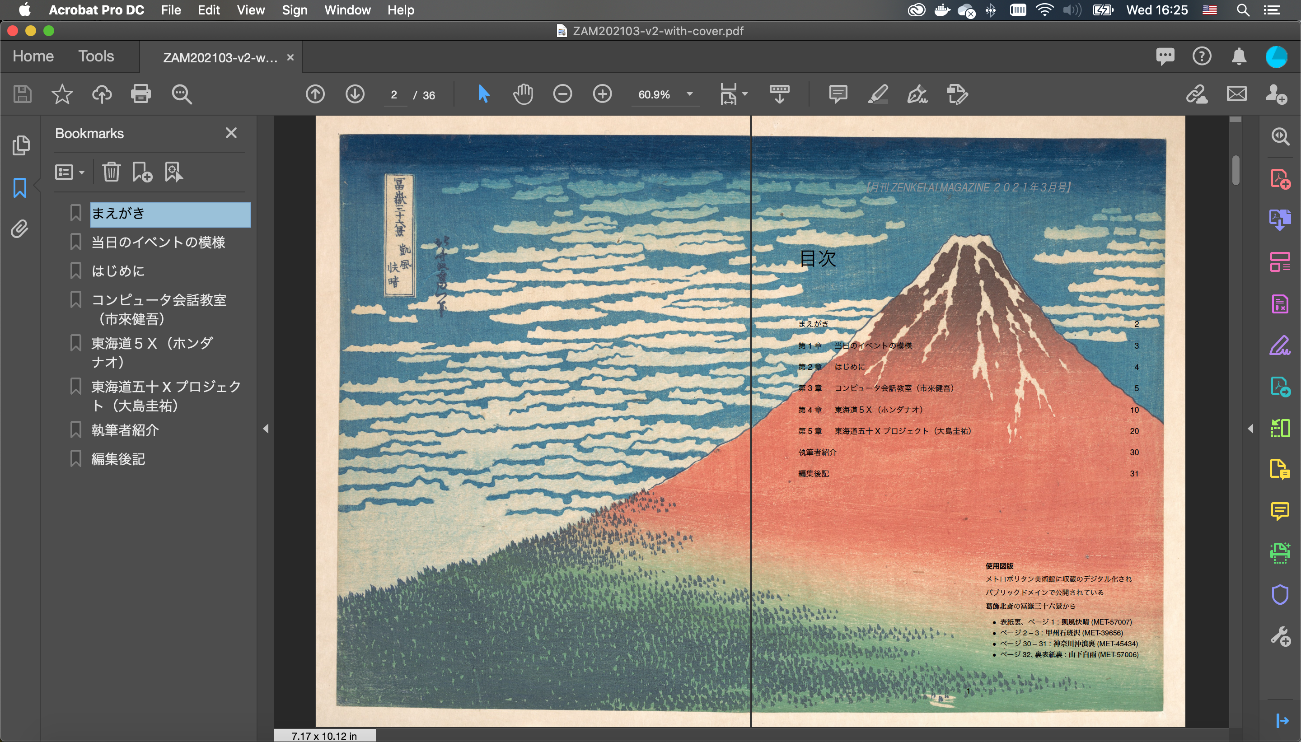Send file by email
This screenshot has height=742, width=1301.
[1237, 94]
